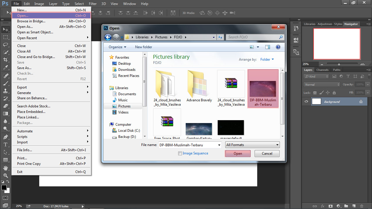Switch to the Libraries tab
This screenshot has width=372, height=209.
[x=310, y=24]
